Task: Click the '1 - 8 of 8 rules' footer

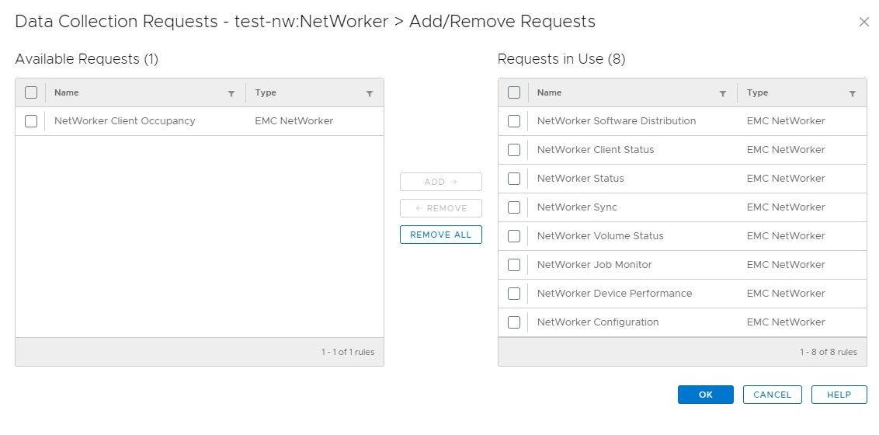Action: (x=828, y=352)
